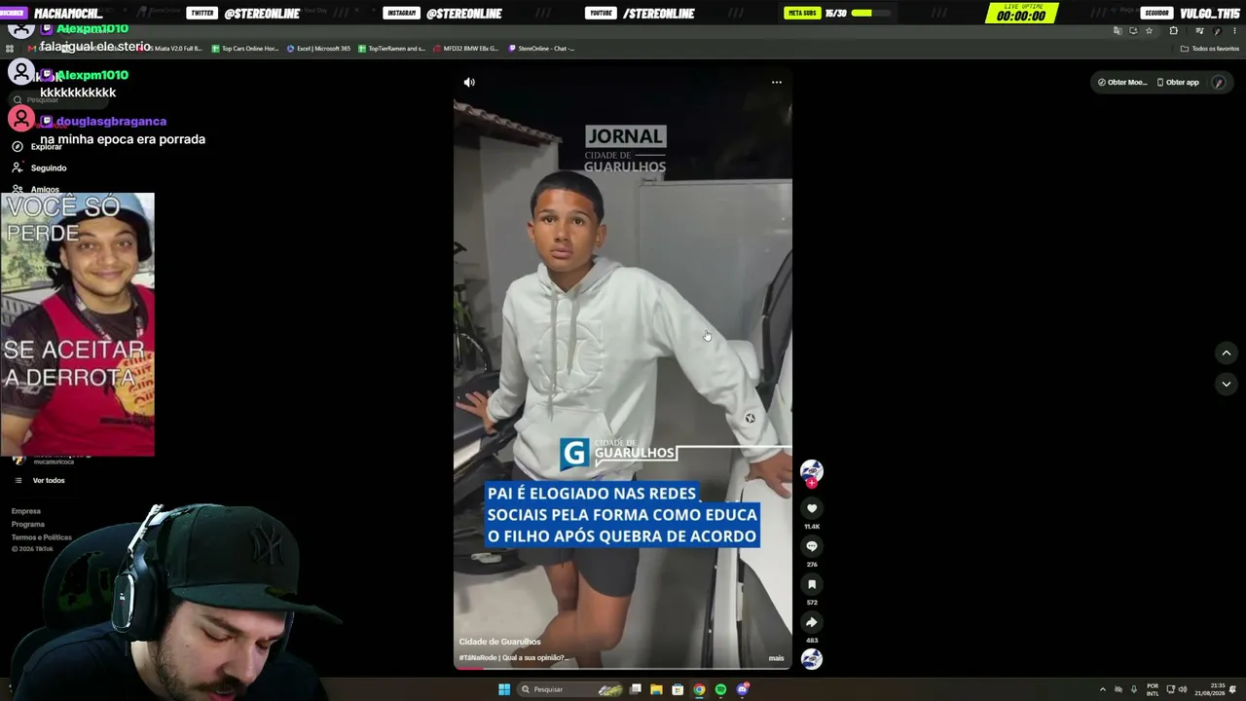Like the video with the heart icon
This screenshot has width=1246, height=701.
point(812,508)
